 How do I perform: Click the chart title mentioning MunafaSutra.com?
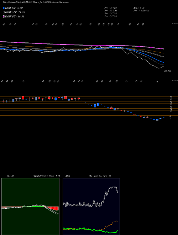click(x=36, y=2)
